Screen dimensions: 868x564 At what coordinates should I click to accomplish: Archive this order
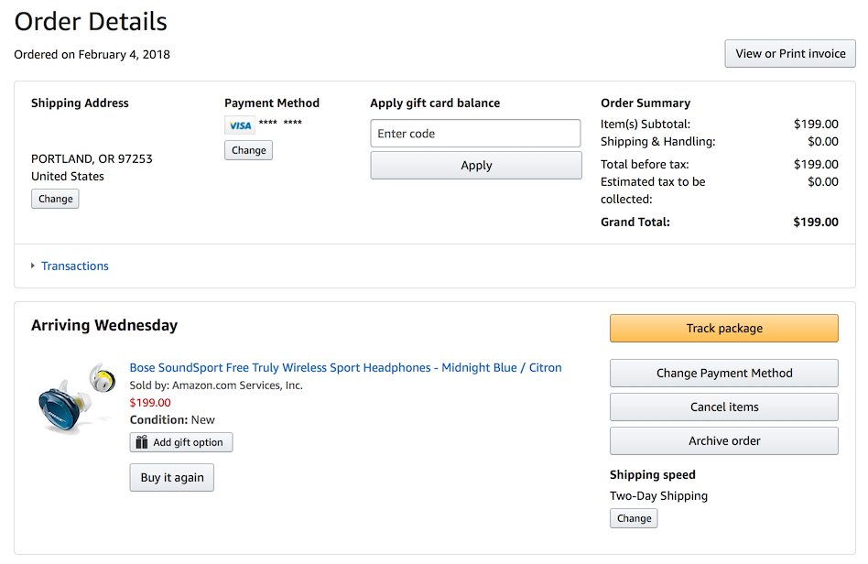(724, 440)
